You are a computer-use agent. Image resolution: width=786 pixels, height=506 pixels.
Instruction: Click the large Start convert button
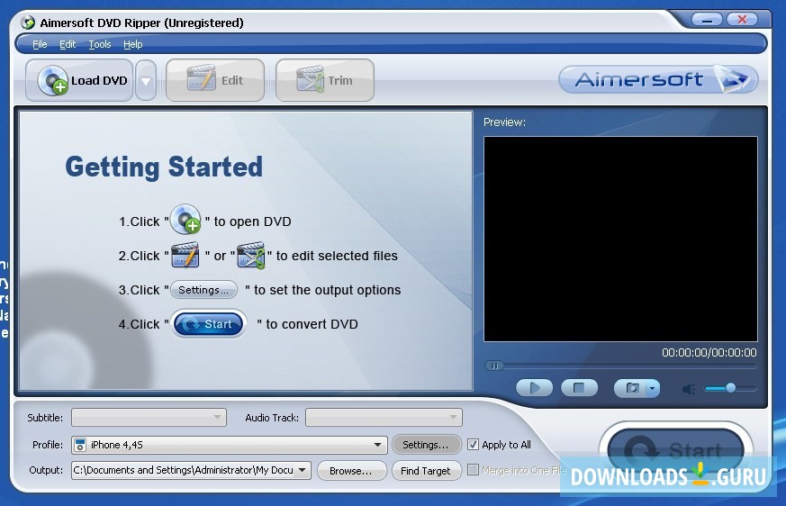[675, 450]
